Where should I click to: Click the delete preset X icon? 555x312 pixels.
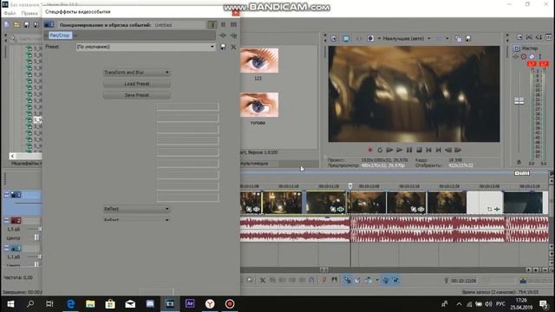tap(233, 47)
